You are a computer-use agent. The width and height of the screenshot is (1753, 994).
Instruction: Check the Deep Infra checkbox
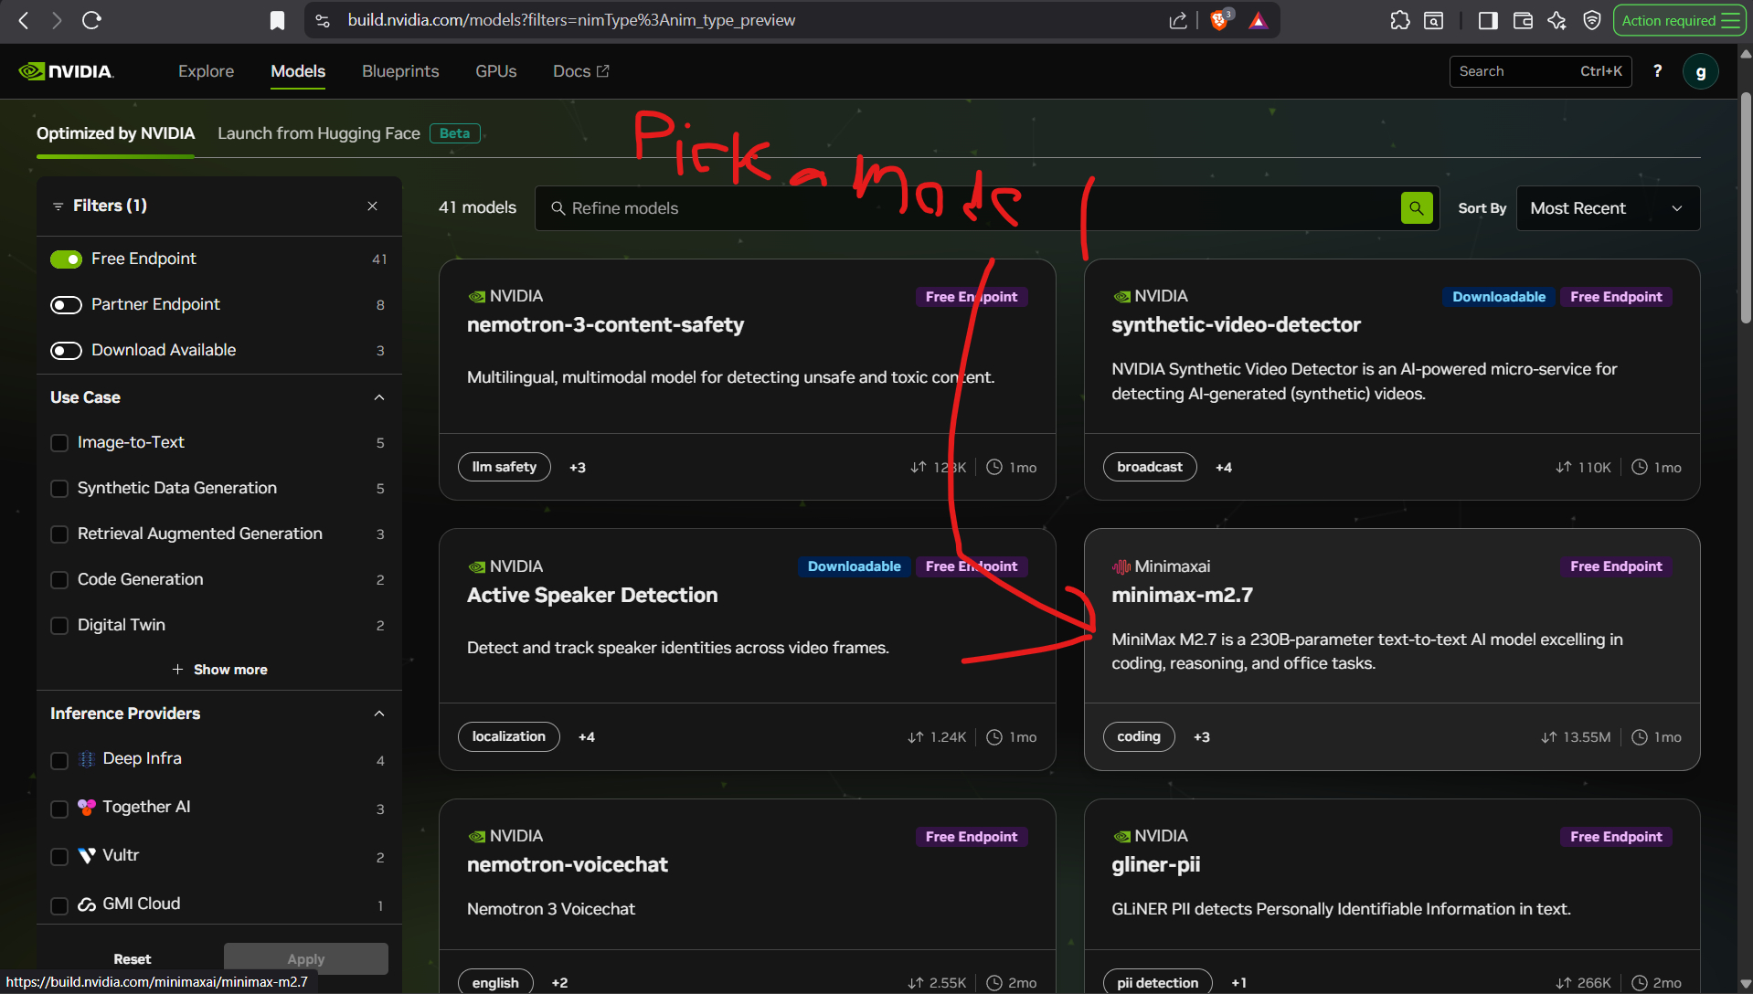(x=59, y=760)
